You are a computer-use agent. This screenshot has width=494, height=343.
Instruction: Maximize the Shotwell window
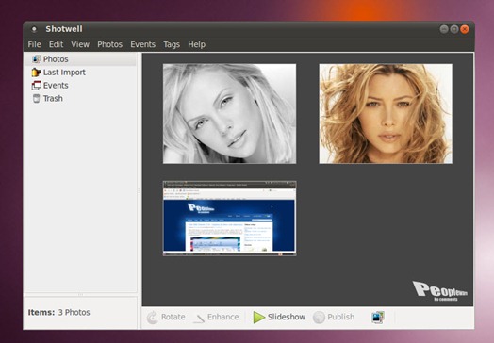point(454,29)
